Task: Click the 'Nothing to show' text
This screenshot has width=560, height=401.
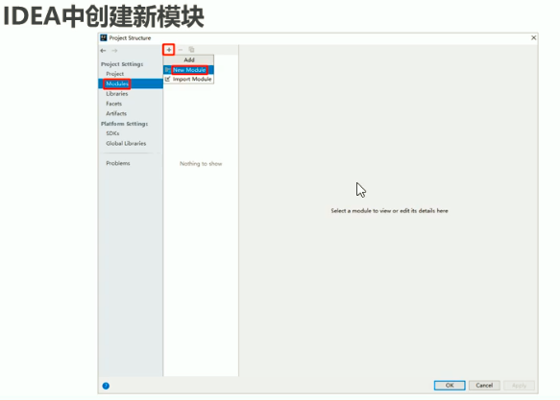Action: coord(201,164)
